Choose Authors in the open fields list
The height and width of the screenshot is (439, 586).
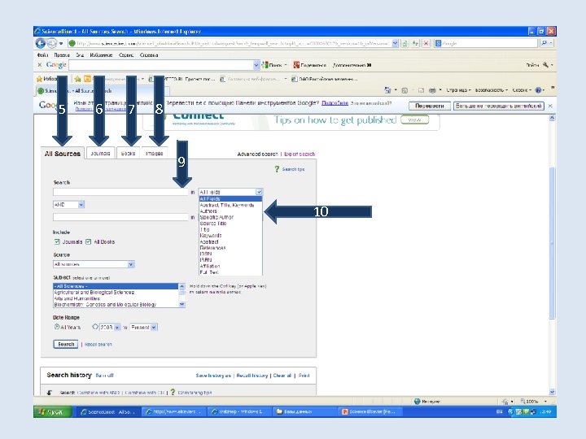coord(230,211)
